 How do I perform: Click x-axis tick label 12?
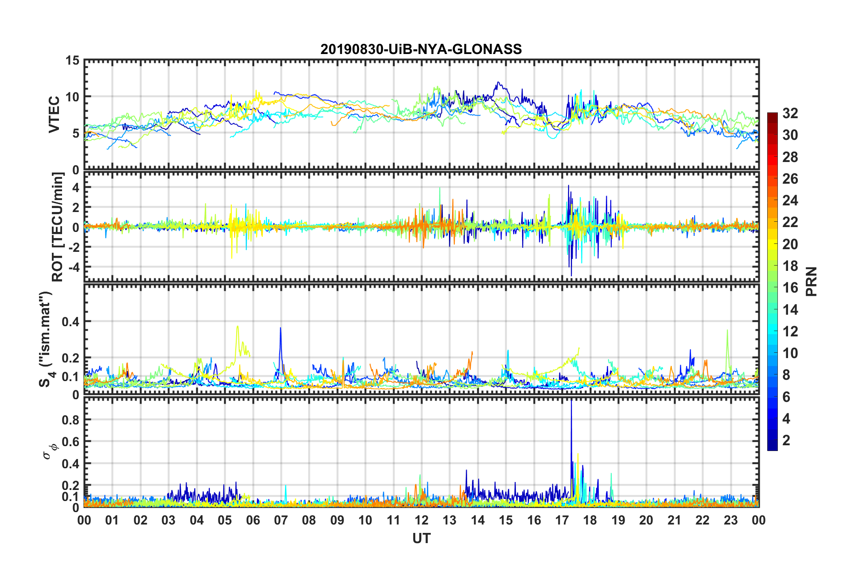421,520
